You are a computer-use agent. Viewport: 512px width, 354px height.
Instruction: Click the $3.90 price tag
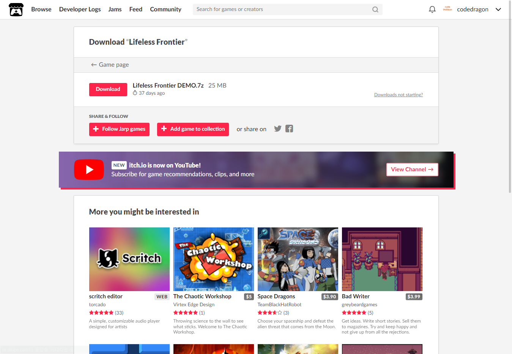[330, 297]
